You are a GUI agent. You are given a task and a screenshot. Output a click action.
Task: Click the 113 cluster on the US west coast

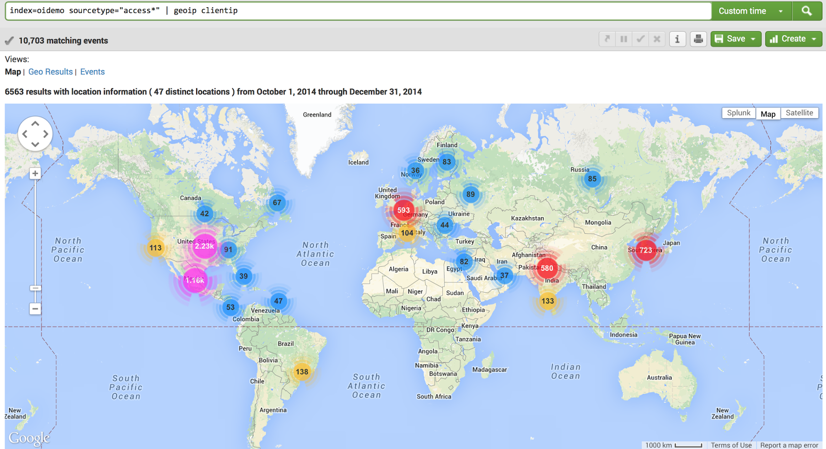coord(155,248)
